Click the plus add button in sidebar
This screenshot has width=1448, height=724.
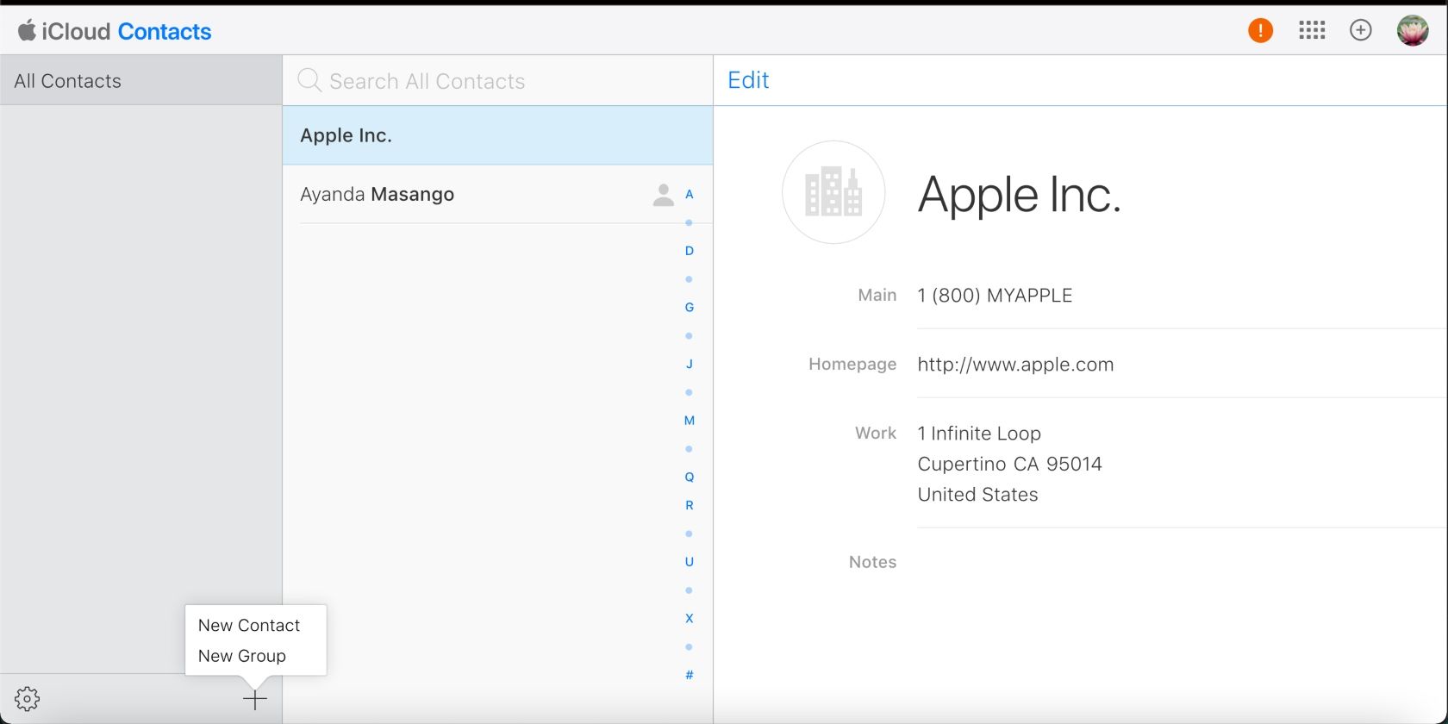point(255,699)
